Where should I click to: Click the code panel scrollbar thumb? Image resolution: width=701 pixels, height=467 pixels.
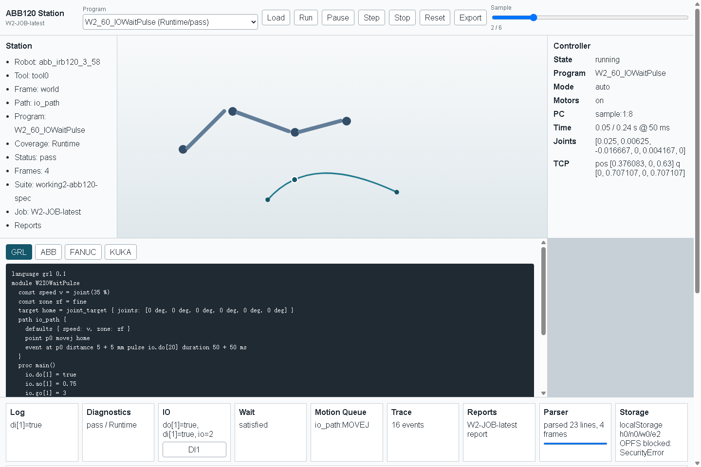click(x=543, y=291)
